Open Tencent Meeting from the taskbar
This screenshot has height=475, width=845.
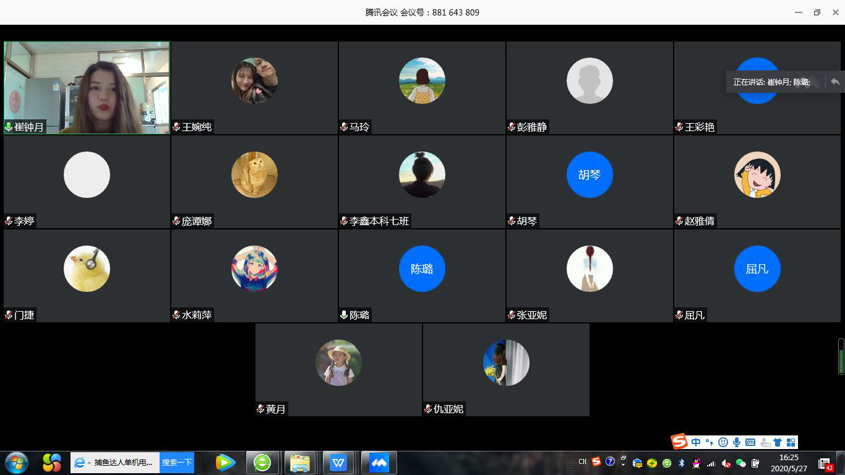click(379, 462)
